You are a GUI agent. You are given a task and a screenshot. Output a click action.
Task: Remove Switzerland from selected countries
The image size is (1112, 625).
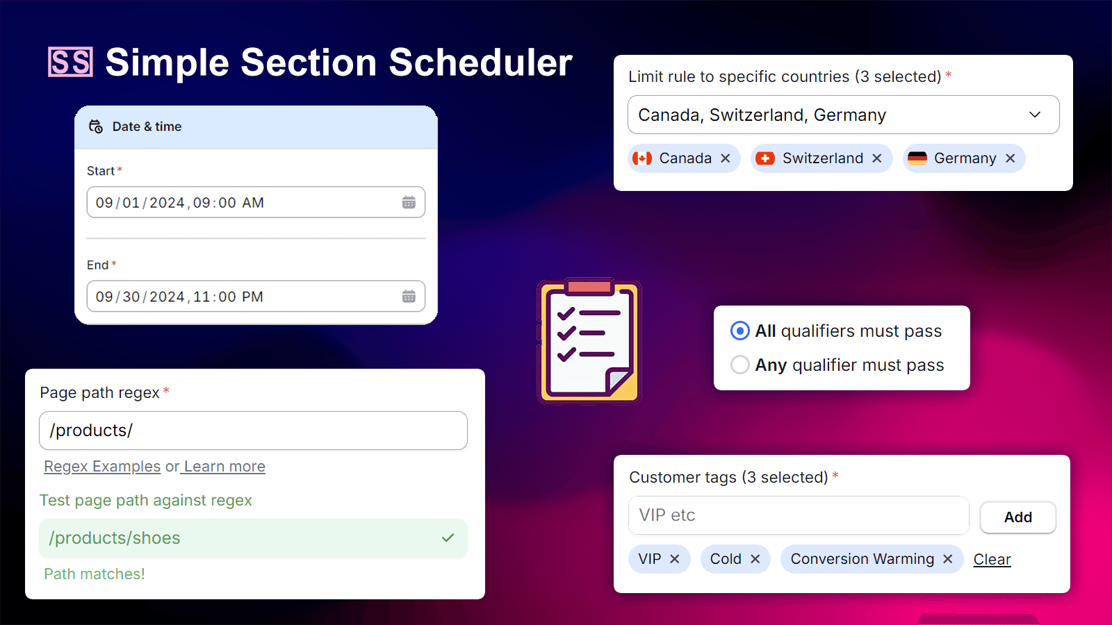(877, 158)
